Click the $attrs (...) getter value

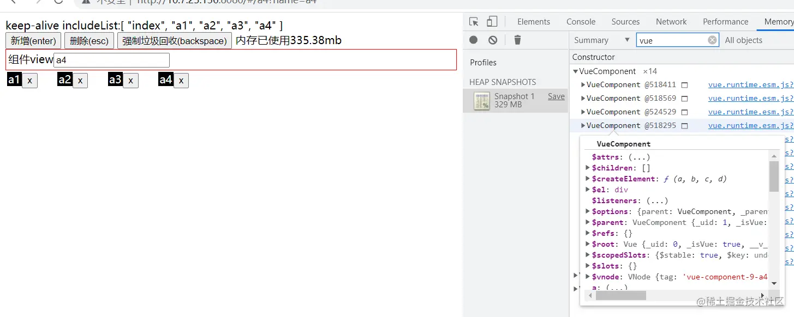coord(638,157)
